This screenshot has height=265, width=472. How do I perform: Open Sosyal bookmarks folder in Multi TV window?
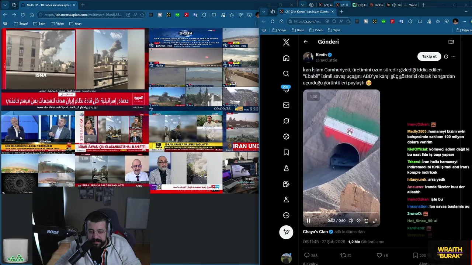[x=21, y=24]
